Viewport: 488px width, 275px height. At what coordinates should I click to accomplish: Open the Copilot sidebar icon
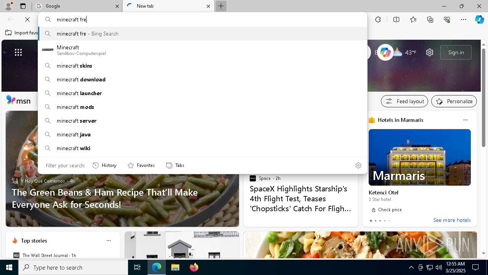(x=480, y=19)
